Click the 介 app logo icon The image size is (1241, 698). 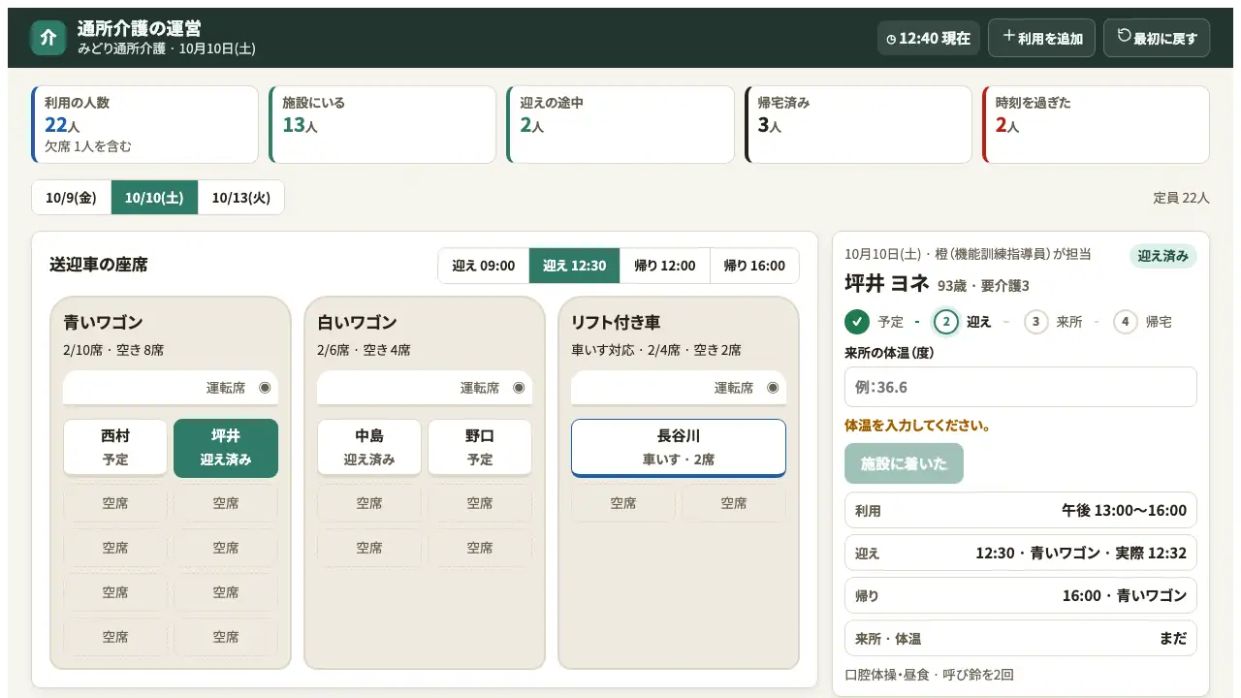tap(48, 38)
